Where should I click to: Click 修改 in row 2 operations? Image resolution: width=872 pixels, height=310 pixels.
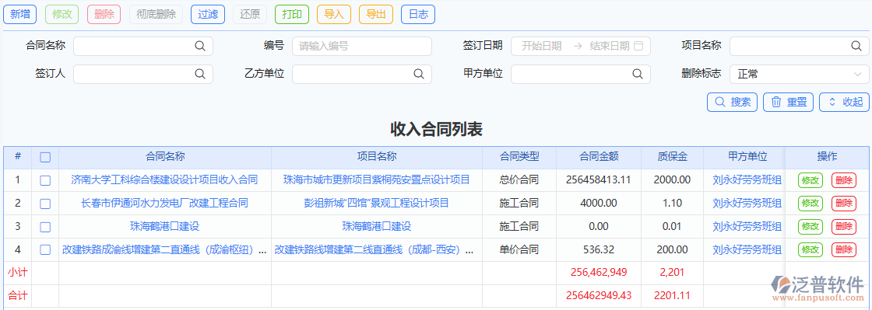point(810,204)
